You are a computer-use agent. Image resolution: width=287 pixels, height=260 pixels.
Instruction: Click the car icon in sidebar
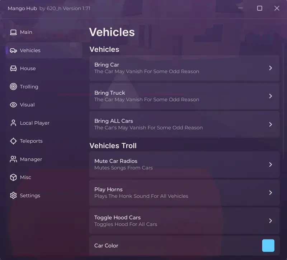(13, 50)
